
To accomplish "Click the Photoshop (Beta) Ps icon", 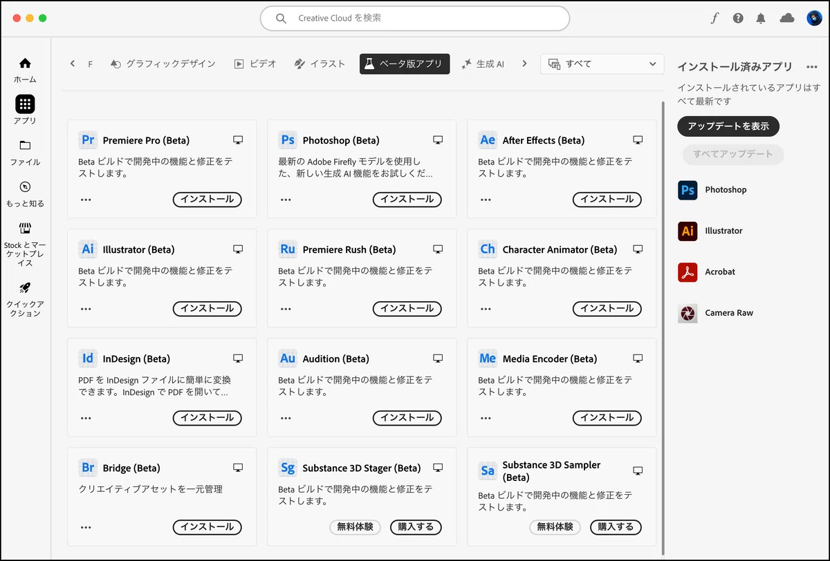I will tap(288, 140).
